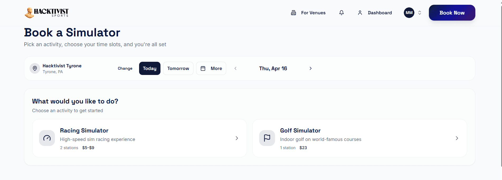Open notifications bell icon

pyautogui.click(x=342, y=13)
